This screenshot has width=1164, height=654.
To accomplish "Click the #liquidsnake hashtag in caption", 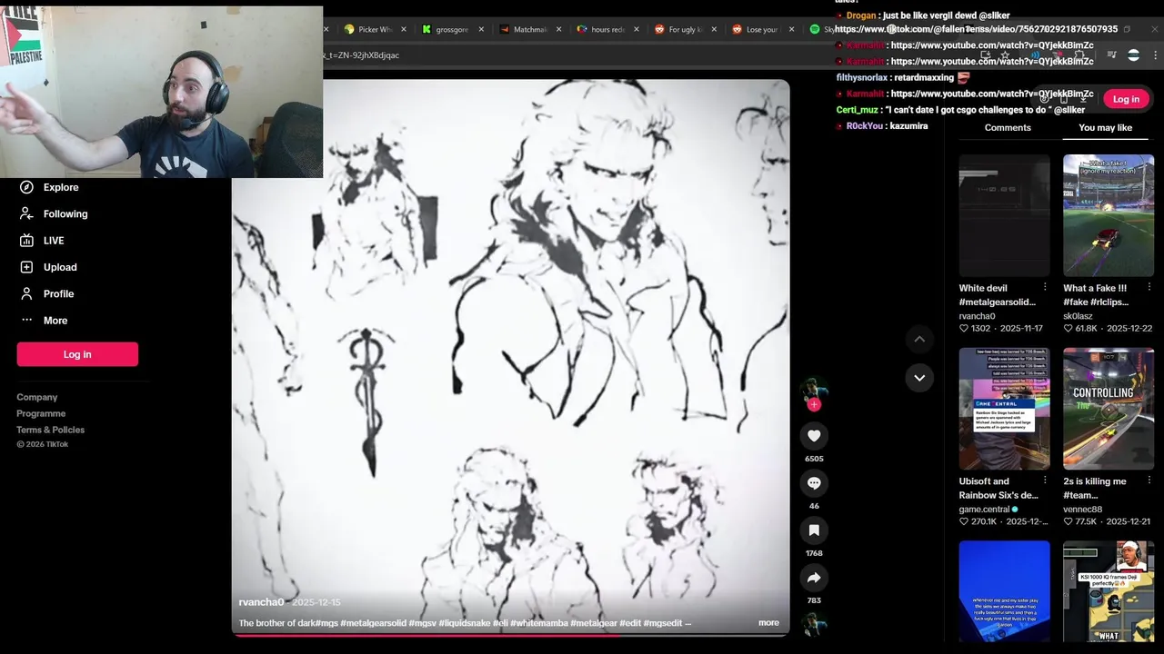I will click(465, 623).
